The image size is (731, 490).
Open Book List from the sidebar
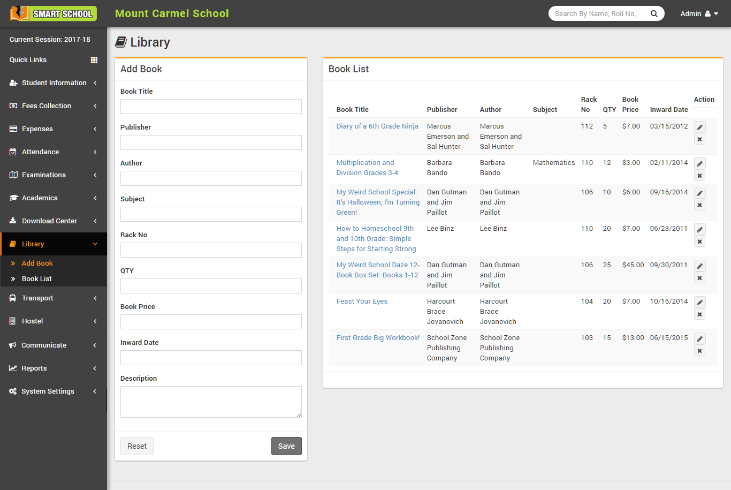(x=36, y=278)
